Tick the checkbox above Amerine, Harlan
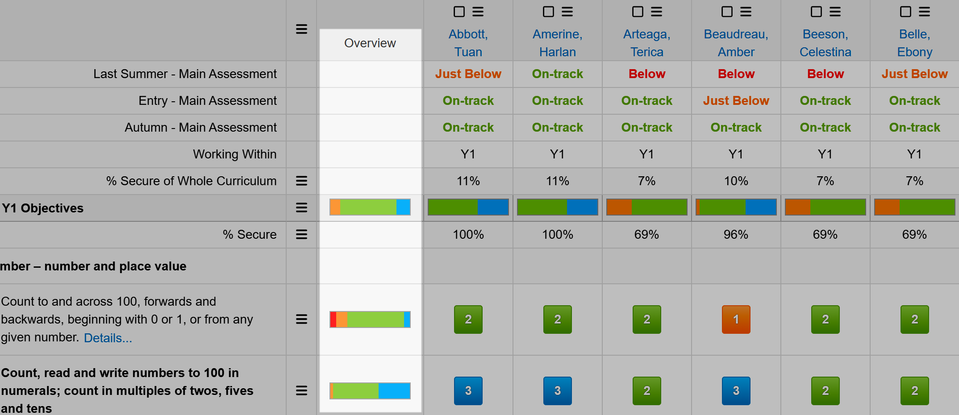959x415 pixels. [548, 12]
